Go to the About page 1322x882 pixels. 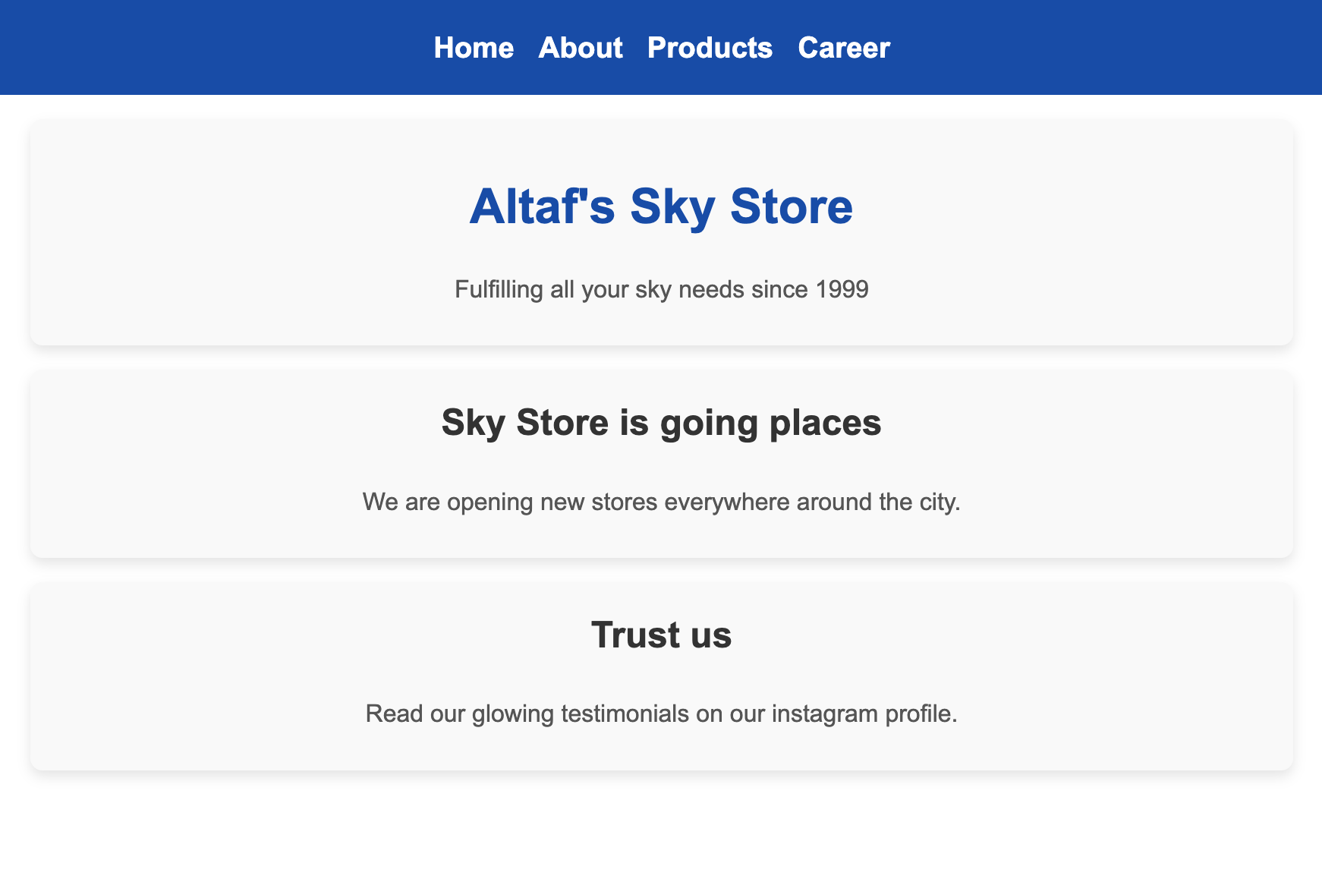click(581, 48)
